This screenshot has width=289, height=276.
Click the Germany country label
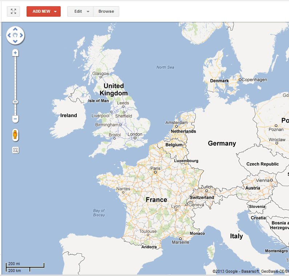[222, 143]
